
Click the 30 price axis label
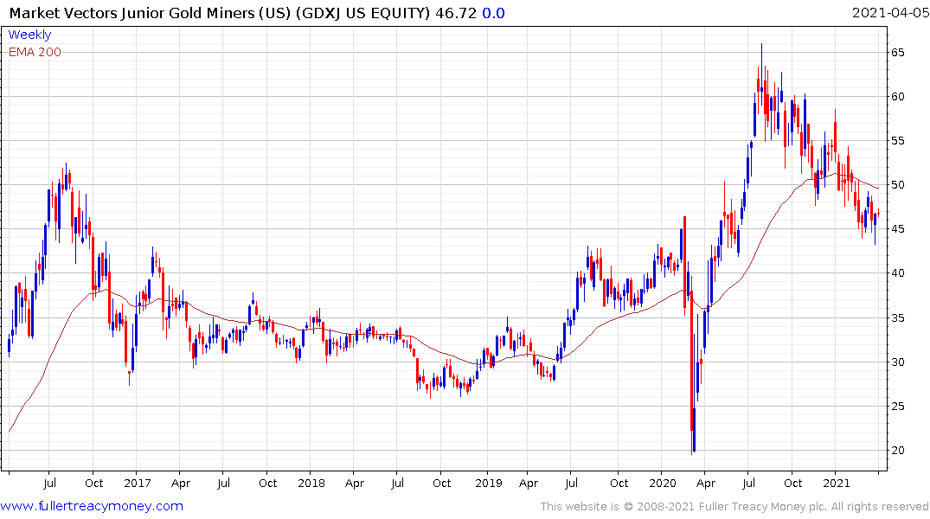[x=898, y=362]
